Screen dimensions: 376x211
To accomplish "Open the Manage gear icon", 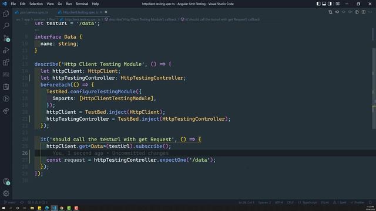I will (x=6, y=193).
